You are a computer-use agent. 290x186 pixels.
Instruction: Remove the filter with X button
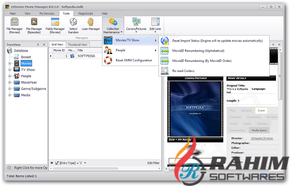(52, 163)
